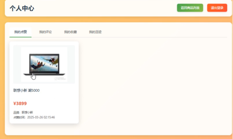Click the brand line 品牌: 联想小新
The height and width of the screenshot is (139, 233).
23,112
